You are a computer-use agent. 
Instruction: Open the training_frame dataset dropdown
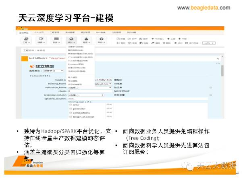click(103, 84)
